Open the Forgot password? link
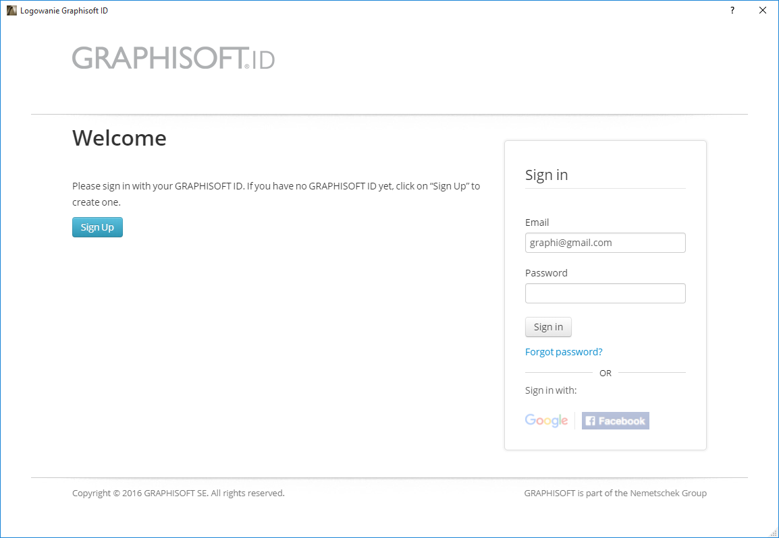 click(x=564, y=352)
